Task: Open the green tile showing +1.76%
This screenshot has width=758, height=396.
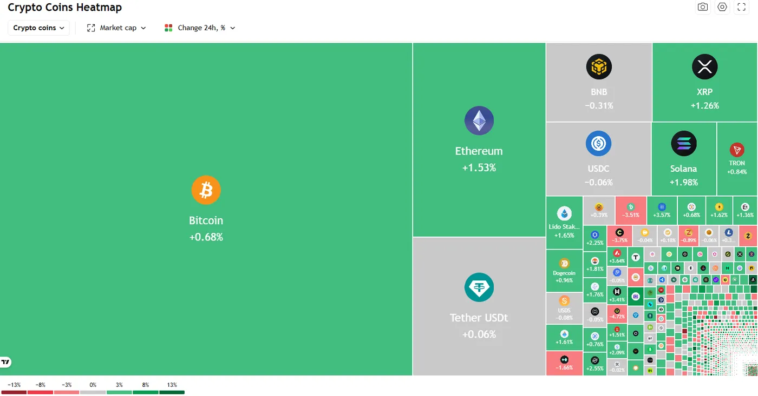Action: point(595,290)
